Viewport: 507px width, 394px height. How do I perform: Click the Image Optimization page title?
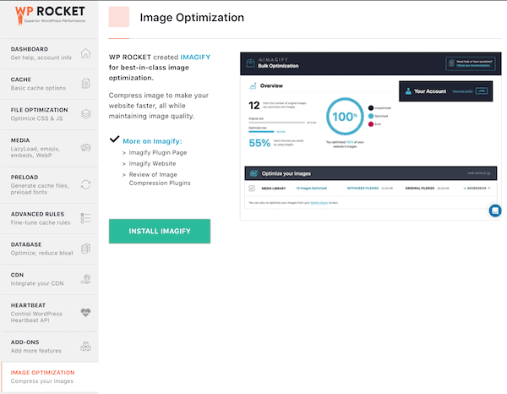(192, 18)
